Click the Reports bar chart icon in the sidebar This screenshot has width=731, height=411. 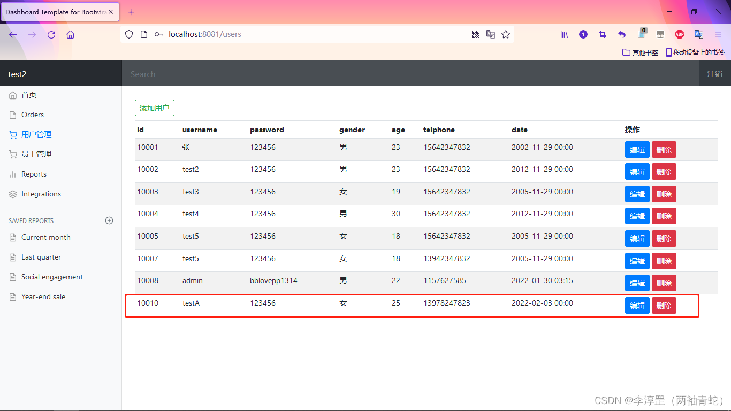tap(13, 174)
